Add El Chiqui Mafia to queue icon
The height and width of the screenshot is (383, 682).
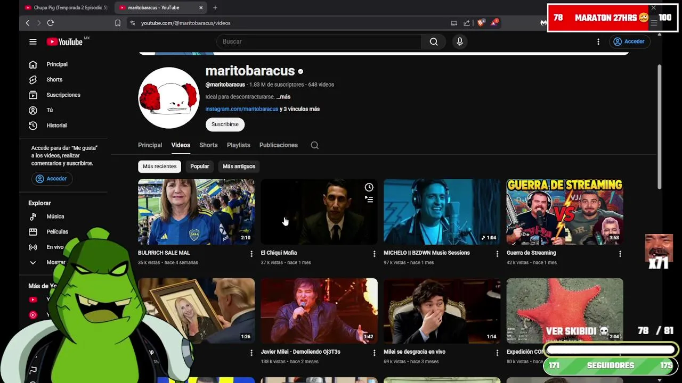369,199
